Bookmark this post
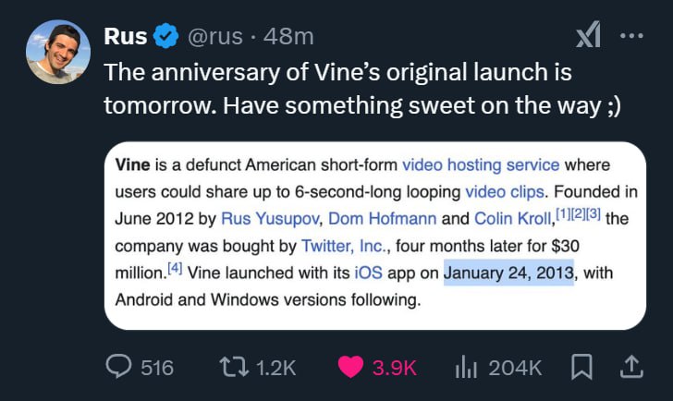The image size is (673, 401). [581, 367]
